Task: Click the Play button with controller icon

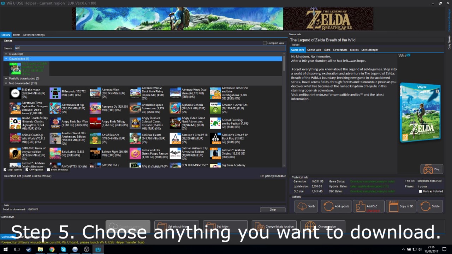Action: coord(432,169)
